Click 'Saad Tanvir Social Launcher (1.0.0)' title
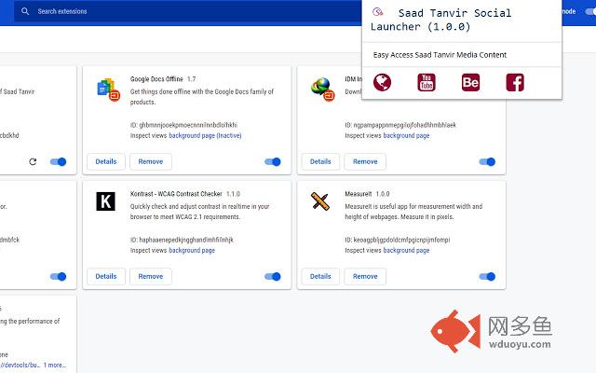The width and height of the screenshot is (596, 373). click(440, 20)
